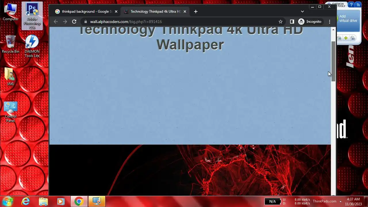Select the Control Panel desktop icon
Viewport: 368px width, 207px height.
[x=11, y=112]
